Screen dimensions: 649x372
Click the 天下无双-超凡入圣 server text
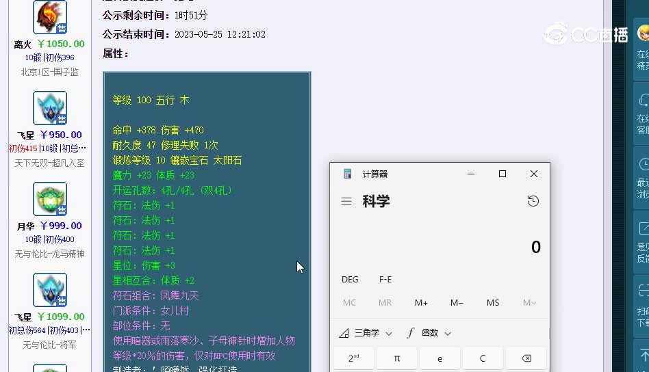tap(50, 163)
